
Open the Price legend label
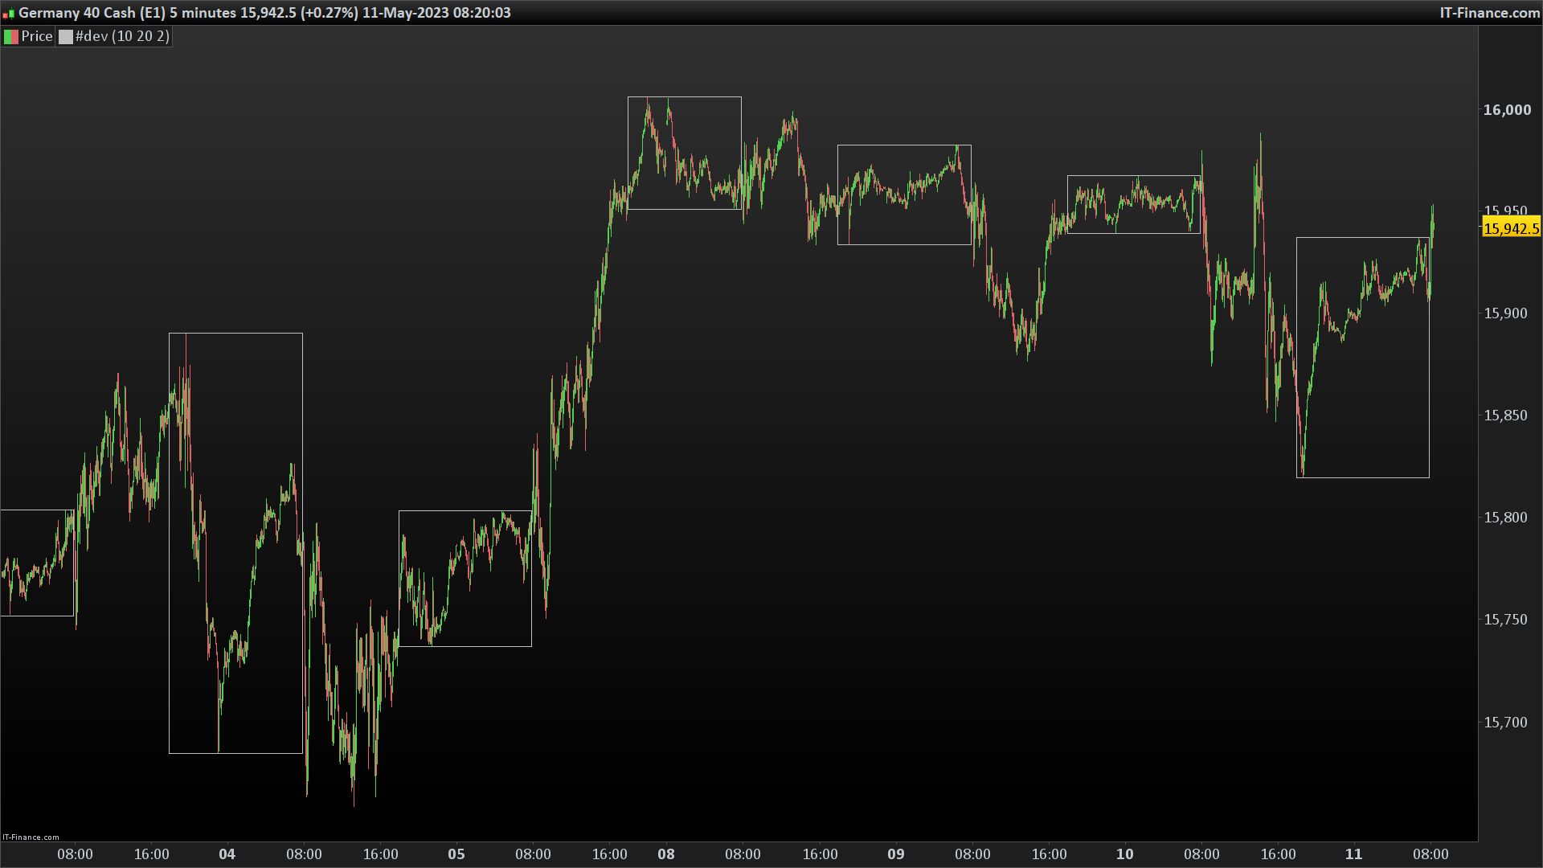(36, 36)
